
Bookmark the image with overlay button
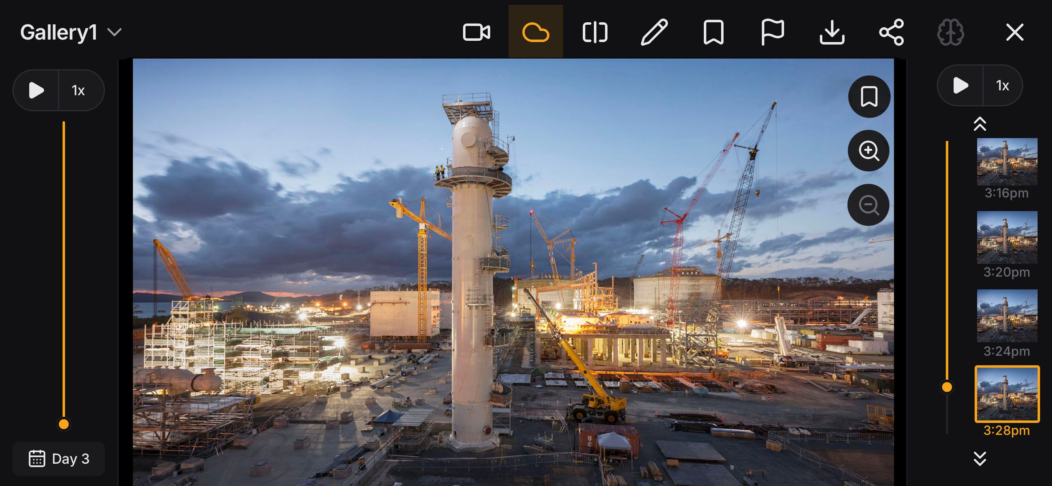point(869,97)
